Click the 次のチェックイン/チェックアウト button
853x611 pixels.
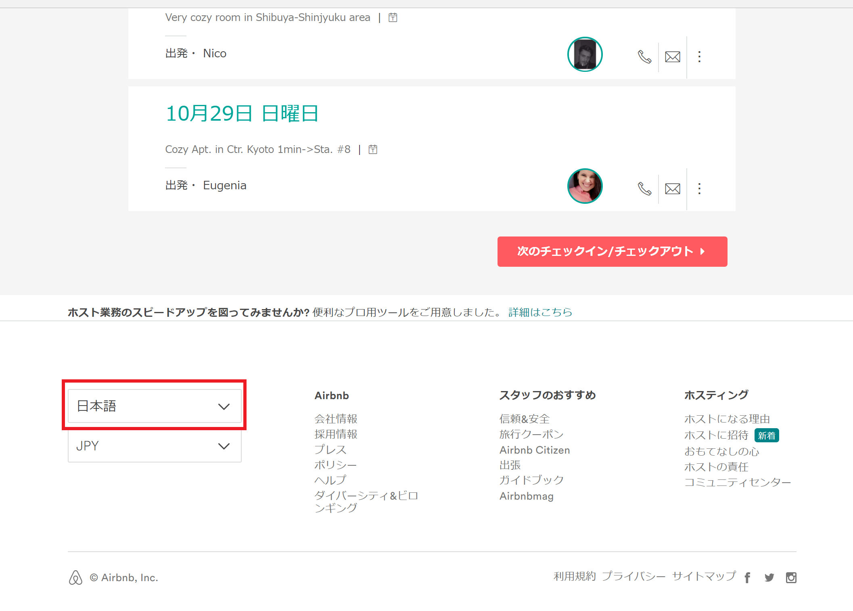(x=612, y=251)
